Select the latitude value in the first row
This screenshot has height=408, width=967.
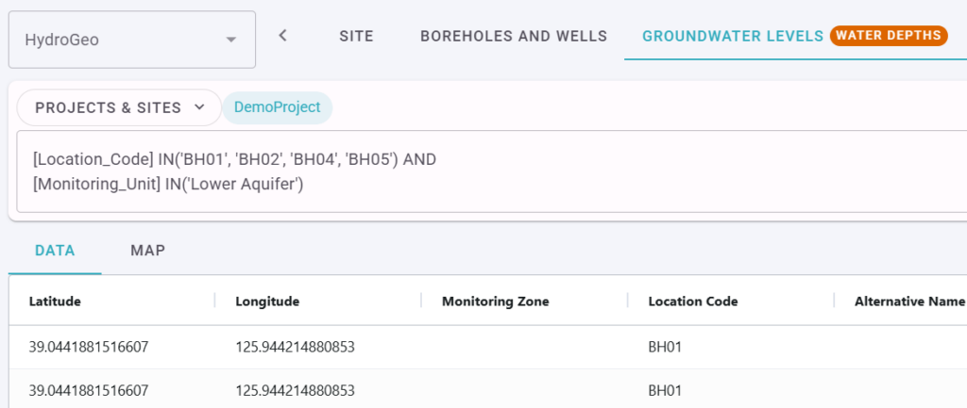pos(89,347)
